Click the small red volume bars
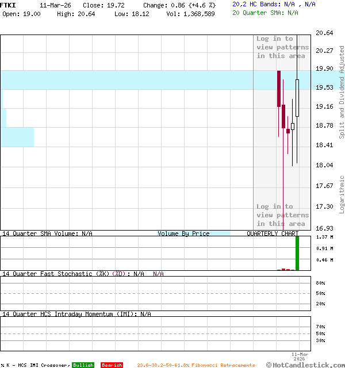The image size is (345, 368). tap(286, 269)
